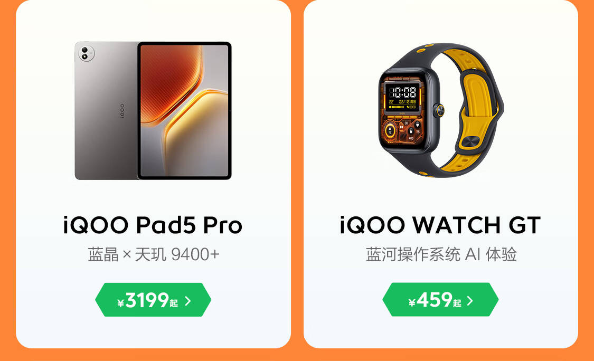This screenshot has width=594, height=361.
Task: Click the yen symbol before 459
Action: pos(412,302)
